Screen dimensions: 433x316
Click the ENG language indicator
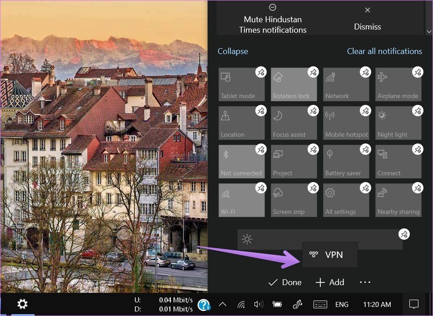point(342,304)
